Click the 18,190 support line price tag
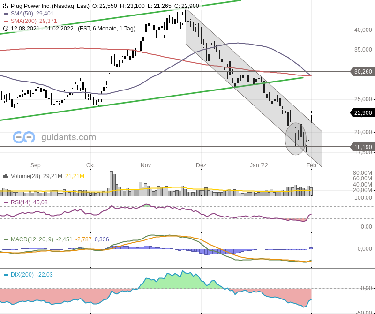The image size is (375, 314). point(363,147)
